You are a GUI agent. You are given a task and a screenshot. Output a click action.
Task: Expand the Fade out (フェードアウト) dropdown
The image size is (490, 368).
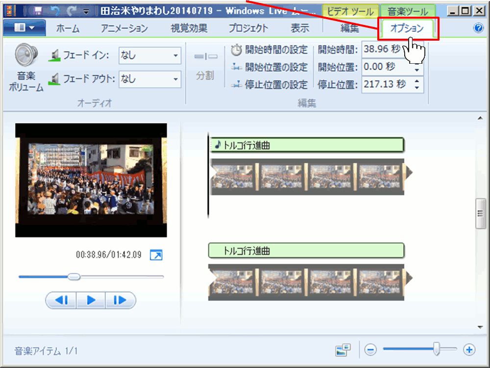176,79
